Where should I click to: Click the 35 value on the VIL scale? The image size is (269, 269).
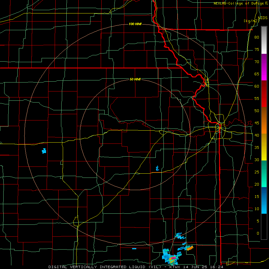[257, 148]
